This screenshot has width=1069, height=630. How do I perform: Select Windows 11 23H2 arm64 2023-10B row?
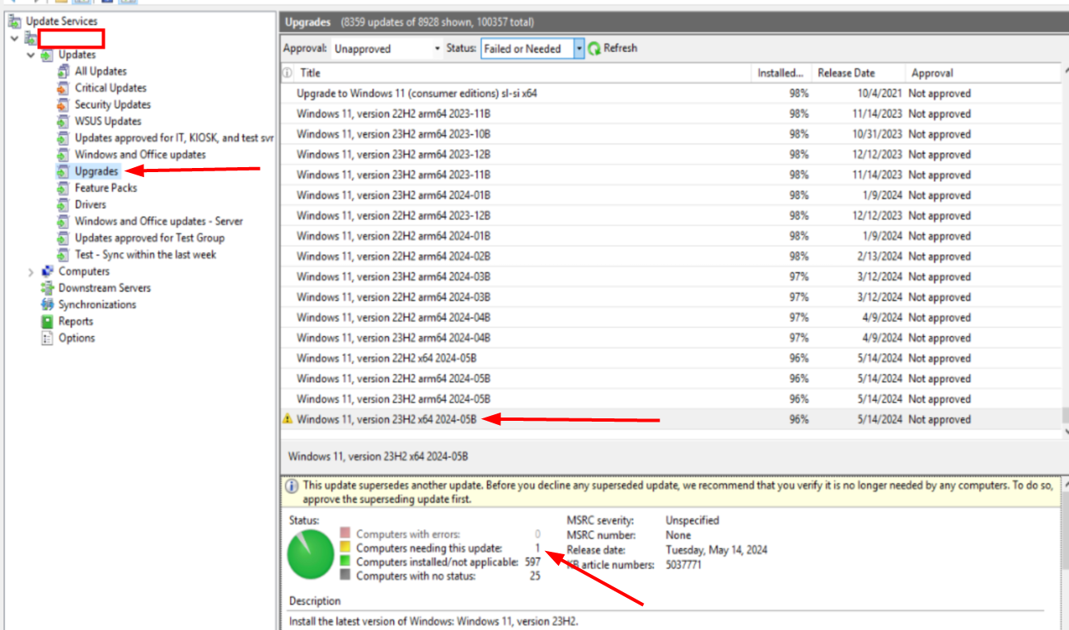[x=670, y=133]
